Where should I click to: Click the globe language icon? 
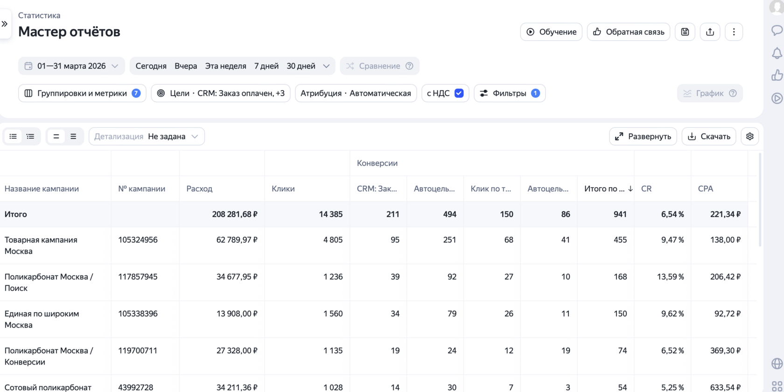[777, 364]
